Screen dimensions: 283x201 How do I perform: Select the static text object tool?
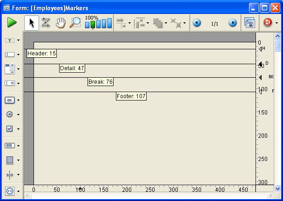point(9,40)
